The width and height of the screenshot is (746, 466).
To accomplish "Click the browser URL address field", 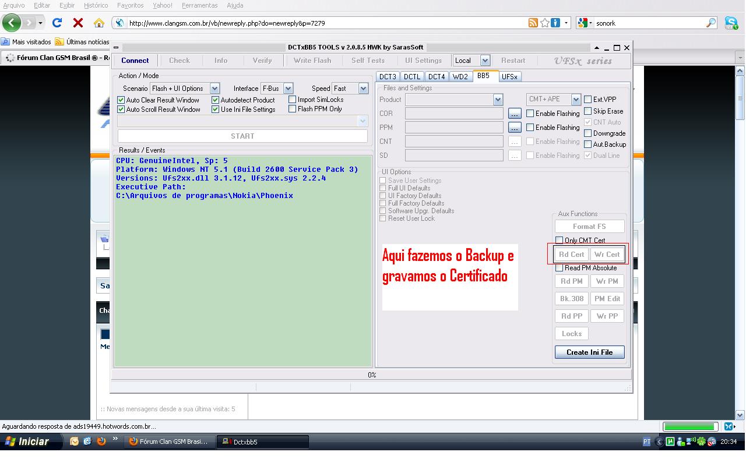I will click(x=326, y=23).
